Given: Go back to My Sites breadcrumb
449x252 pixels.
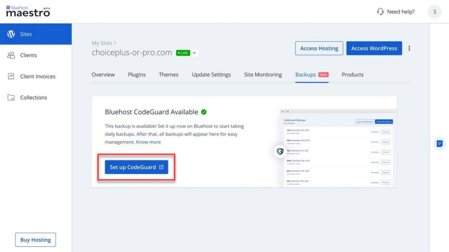Looking at the screenshot, I should (x=102, y=43).
